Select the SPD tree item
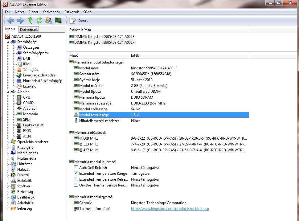 coord(26,119)
